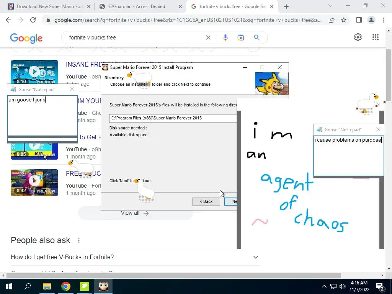Go to the Google logo home page
Screen dimensions: 392x294
[26, 38]
